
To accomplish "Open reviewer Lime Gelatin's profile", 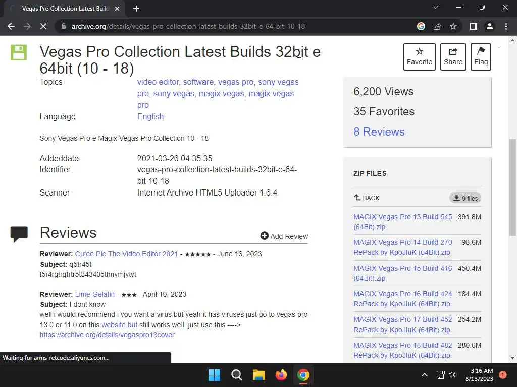I will pos(94,294).
